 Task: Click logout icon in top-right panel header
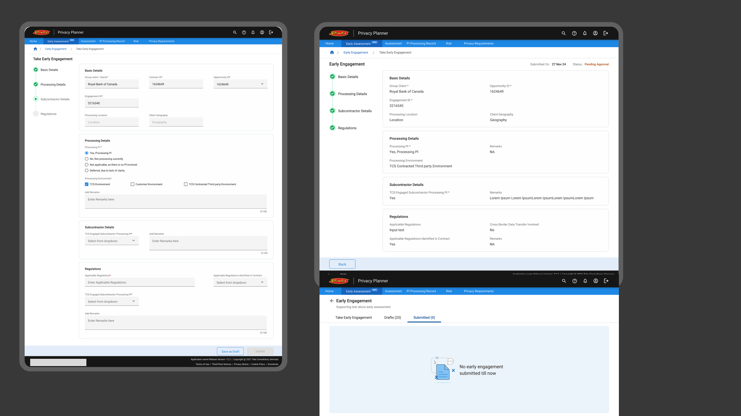pyautogui.click(x=606, y=33)
